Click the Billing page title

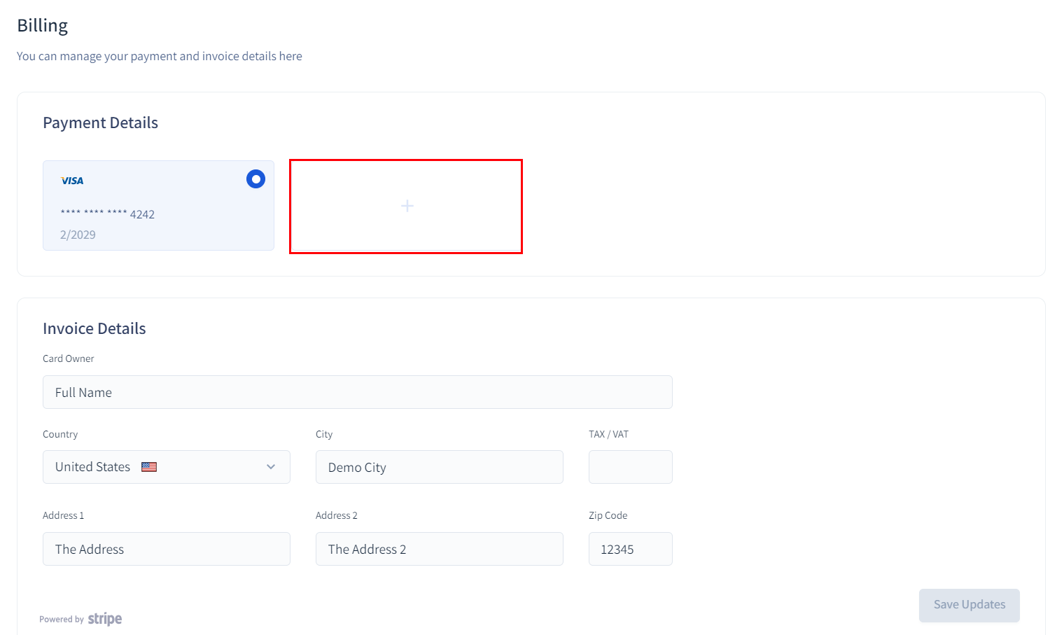(x=42, y=25)
